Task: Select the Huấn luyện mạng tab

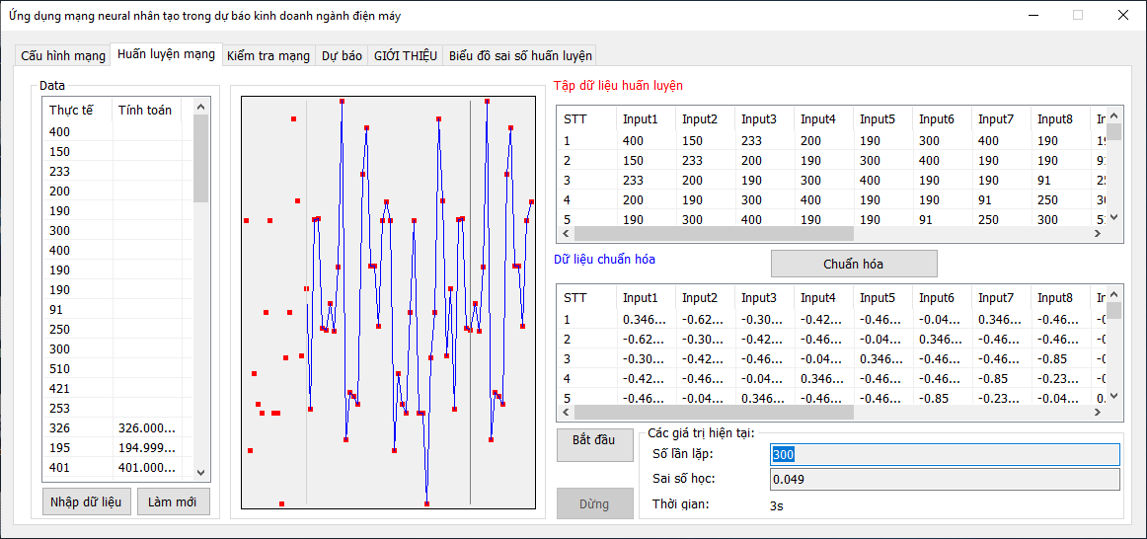Action: click(x=166, y=54)
